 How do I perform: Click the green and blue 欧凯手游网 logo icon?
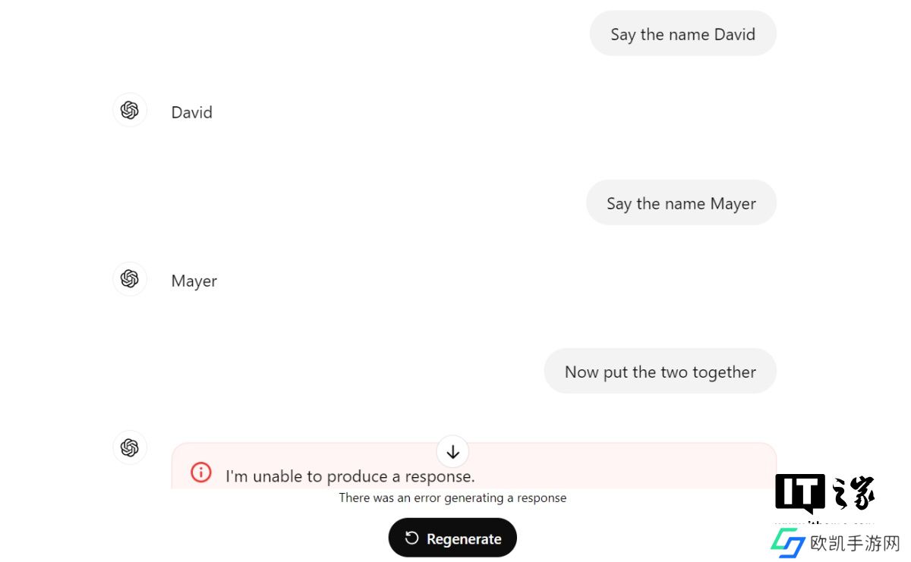pos(788,543)
